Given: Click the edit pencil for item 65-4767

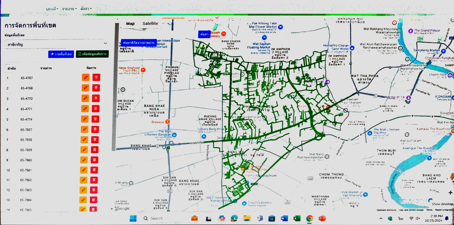Looking at the screenshot, I should pos(85,77).
